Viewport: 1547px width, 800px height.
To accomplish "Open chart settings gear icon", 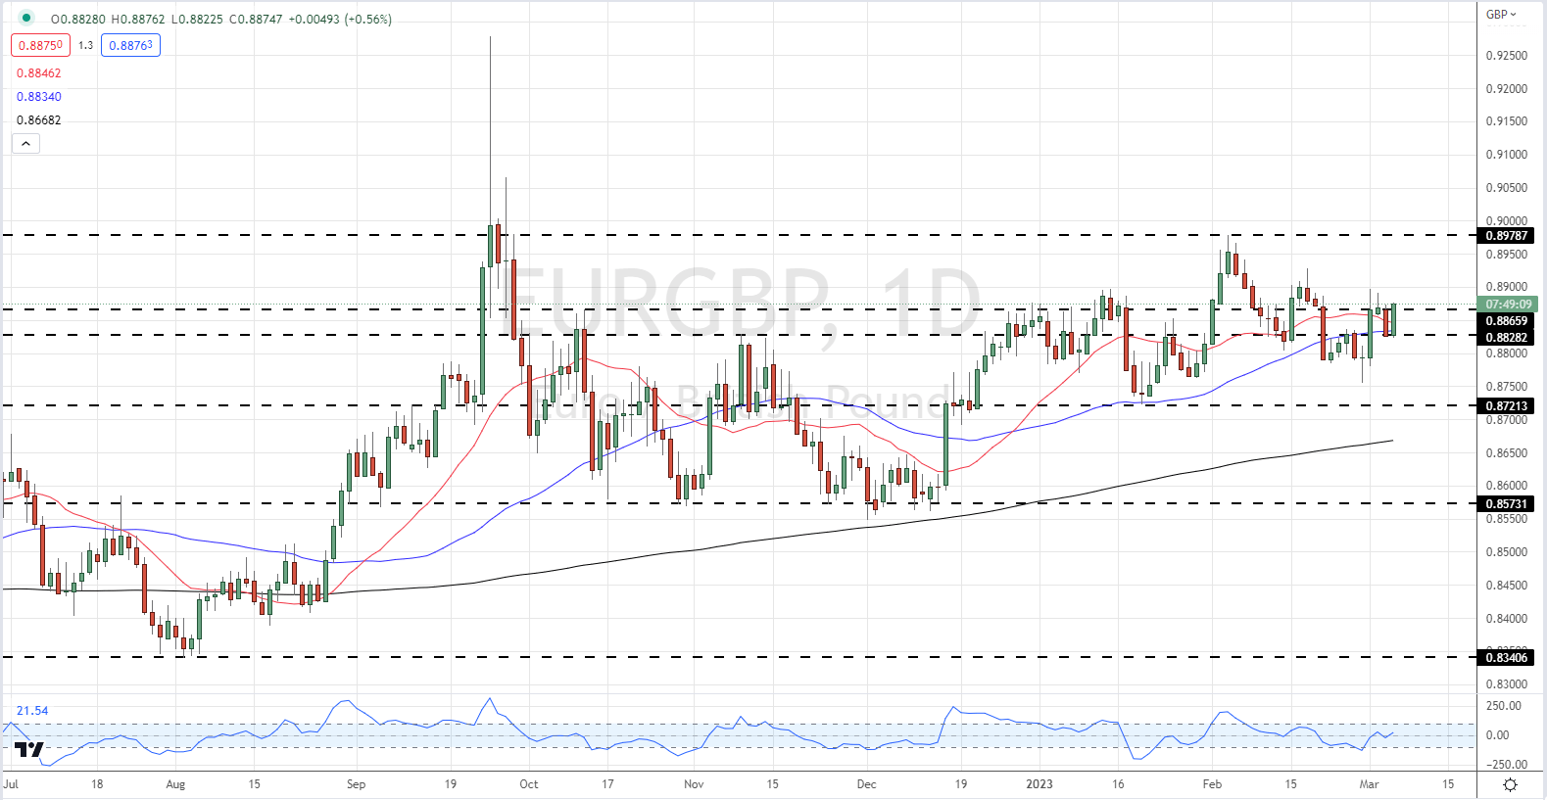I will (1511, 784).
